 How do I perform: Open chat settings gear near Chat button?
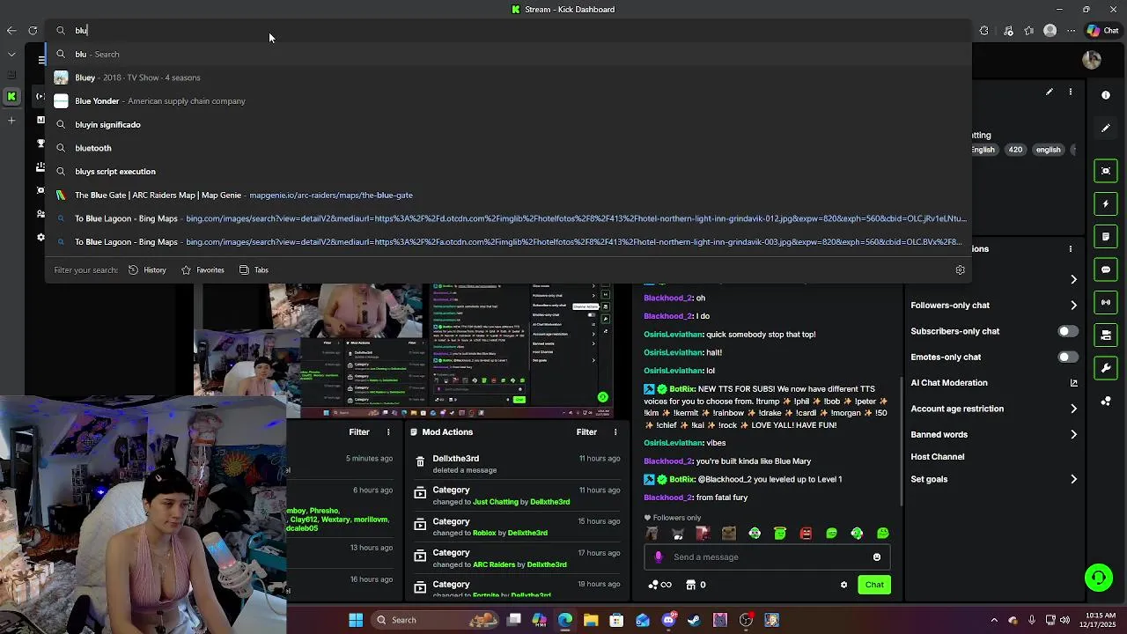point(843,585)
